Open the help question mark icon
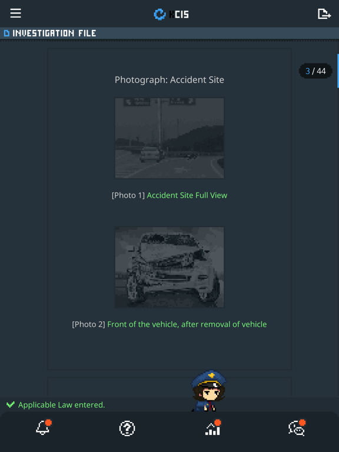The image size is (339, 452). [127, 428]
